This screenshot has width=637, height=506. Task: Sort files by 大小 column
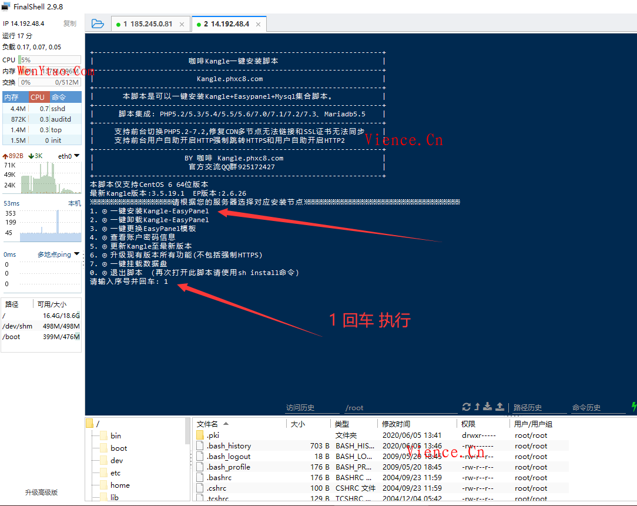pyautogui.click(x=309, y=424)
